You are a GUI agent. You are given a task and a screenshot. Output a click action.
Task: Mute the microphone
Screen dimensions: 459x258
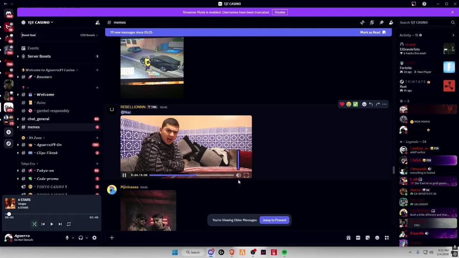(67, 238)
